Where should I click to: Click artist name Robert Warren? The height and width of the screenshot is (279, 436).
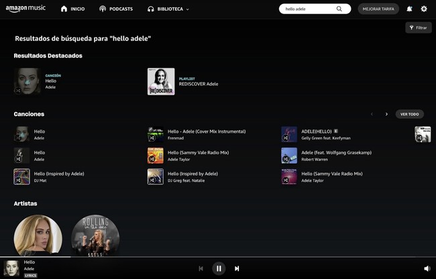coord(315,160)
